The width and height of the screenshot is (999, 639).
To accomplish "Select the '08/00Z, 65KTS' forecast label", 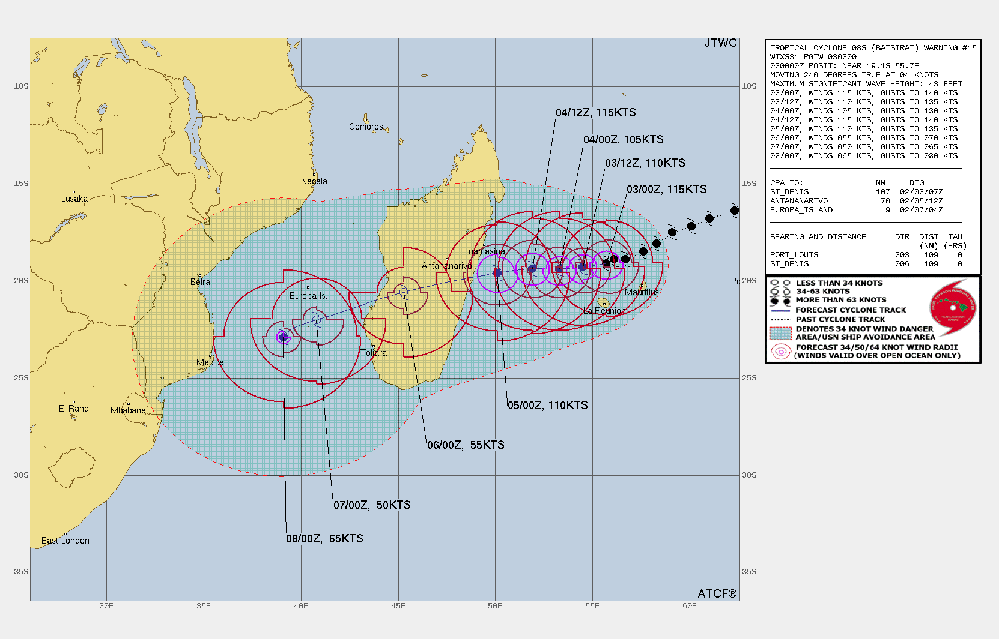I will point(324,539).
